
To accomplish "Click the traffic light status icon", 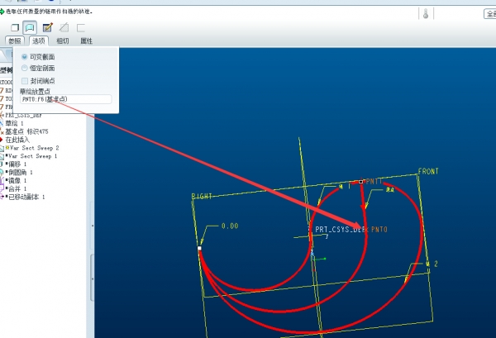I will [424, 14].
